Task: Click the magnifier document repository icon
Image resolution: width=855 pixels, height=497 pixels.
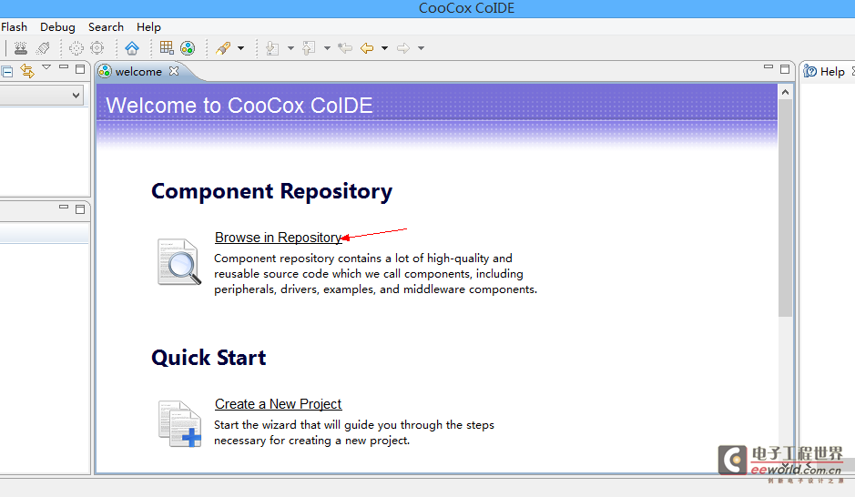Action: click(x=179, y=261)
